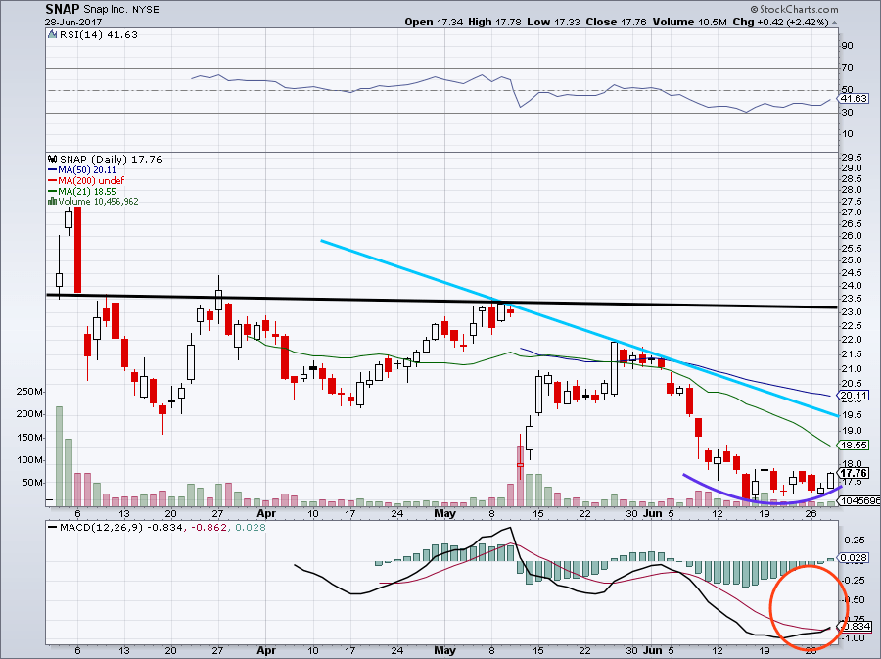Click the 17.76 last price tag on price axis
Screen dimensions: 881x659
pyautogui.click(x=855, y=473)
